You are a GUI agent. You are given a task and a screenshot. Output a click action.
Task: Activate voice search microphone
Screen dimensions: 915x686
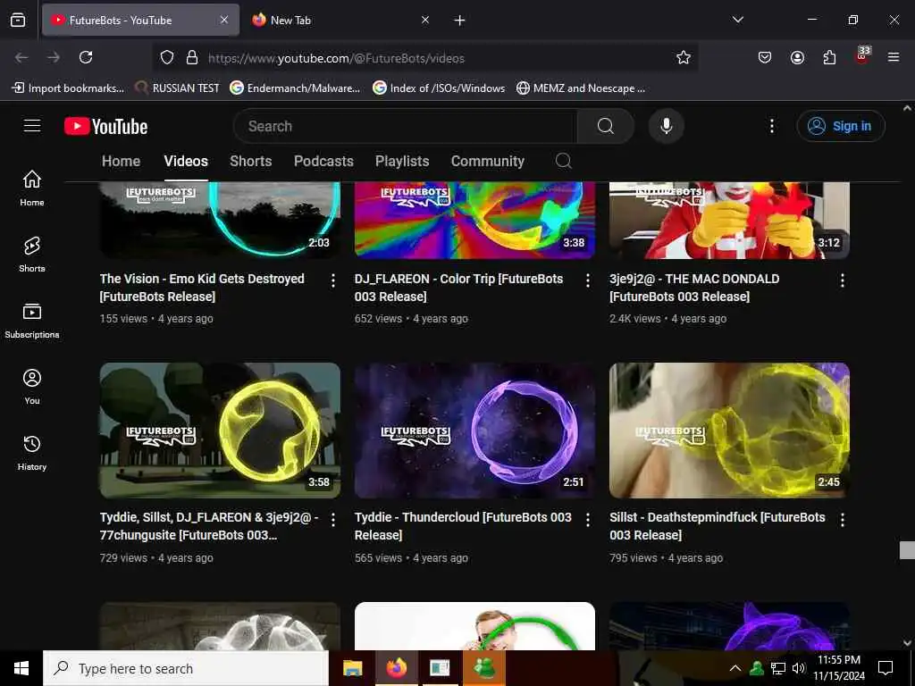tap(666, 126)
